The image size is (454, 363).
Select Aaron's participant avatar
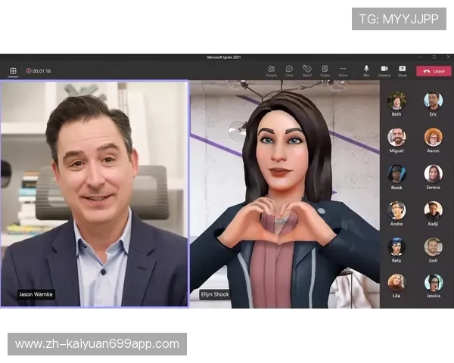pyautogui.click(x=433, y=137)
